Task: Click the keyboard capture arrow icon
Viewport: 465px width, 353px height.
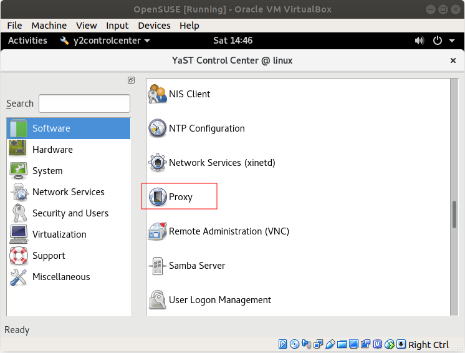Action: pyautogui.click(x=401, y=344)
